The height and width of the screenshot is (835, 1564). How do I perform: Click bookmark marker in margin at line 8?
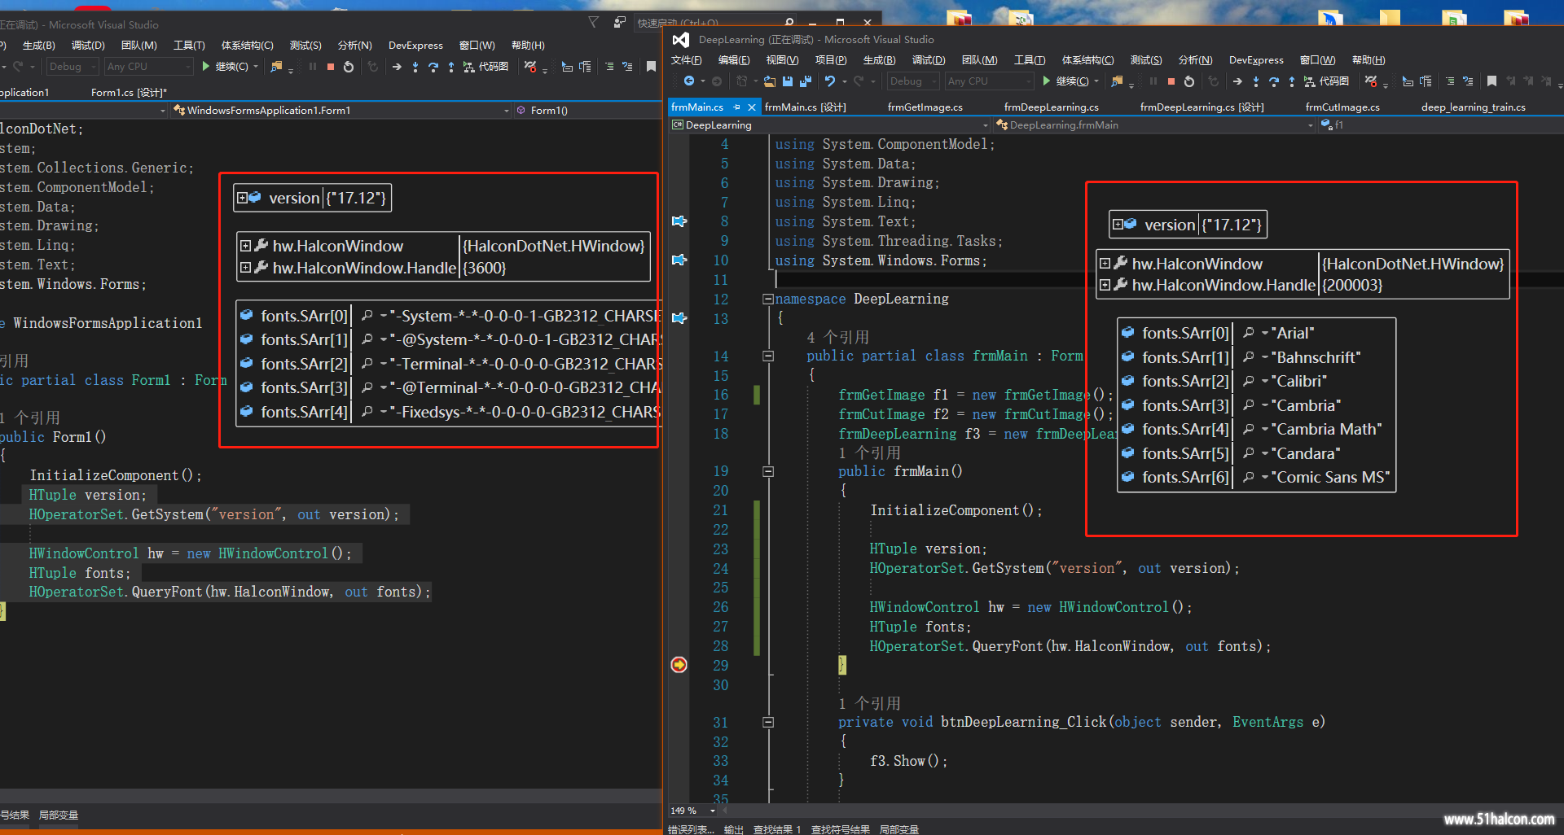pyautogui.click(x=679, y=221)
